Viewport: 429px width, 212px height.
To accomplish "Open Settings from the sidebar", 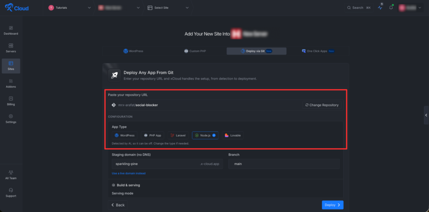I will pos(11,119).
